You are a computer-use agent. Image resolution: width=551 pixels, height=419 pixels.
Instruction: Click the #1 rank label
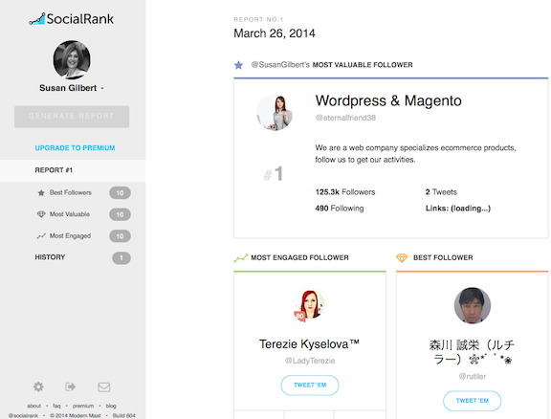[x=274, y=174]
